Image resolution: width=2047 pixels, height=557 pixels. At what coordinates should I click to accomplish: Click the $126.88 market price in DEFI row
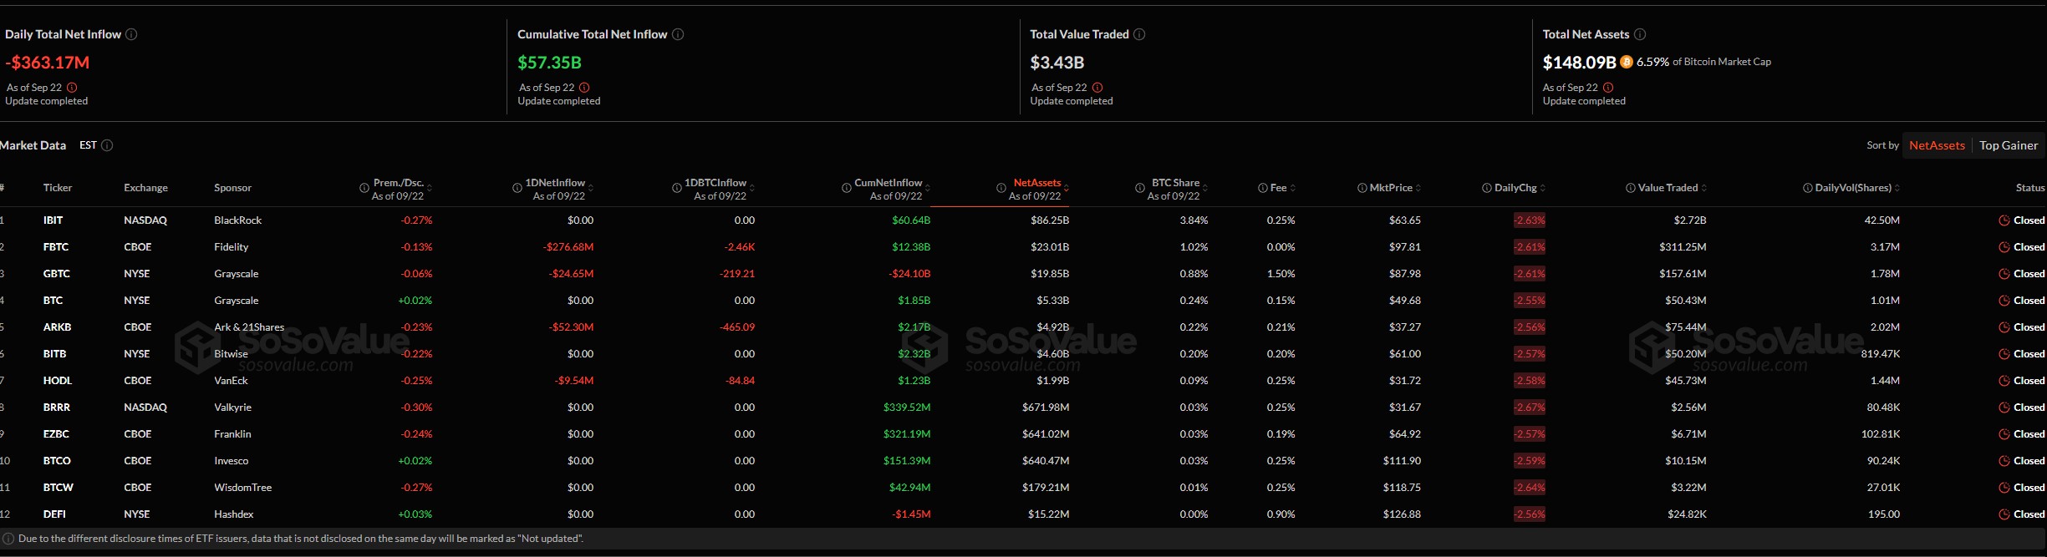1402,514
